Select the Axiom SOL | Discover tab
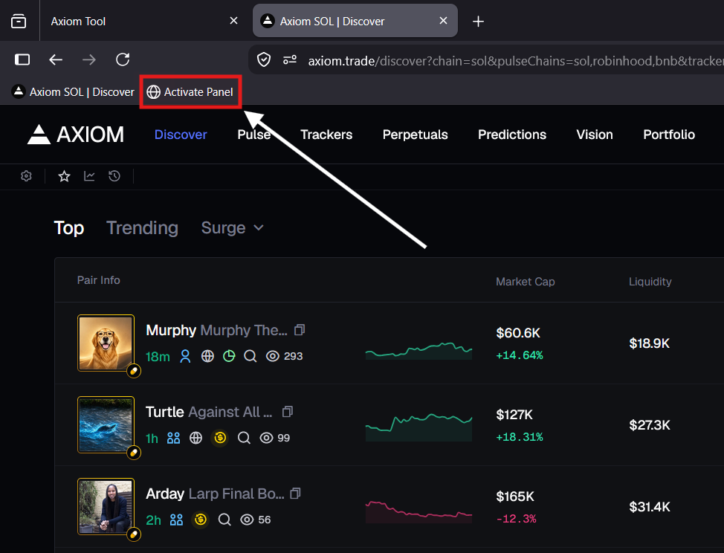Image resolution: width=724 pixels, height=553 pixels. pyautogui.click(x=355, y=21)
